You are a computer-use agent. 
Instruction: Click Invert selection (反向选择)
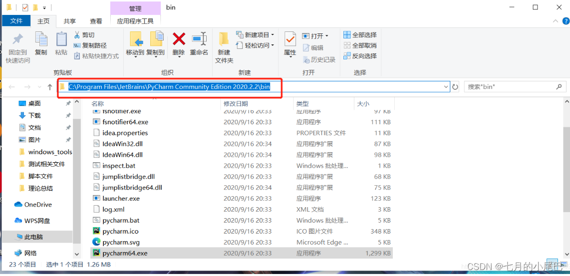[x=360, y=56]
